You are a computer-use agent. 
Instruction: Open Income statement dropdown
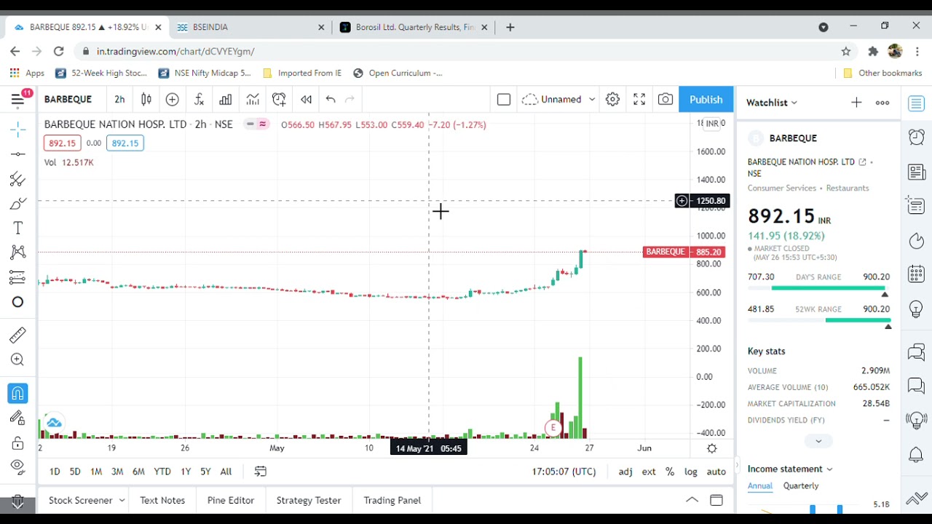(790, 469)
